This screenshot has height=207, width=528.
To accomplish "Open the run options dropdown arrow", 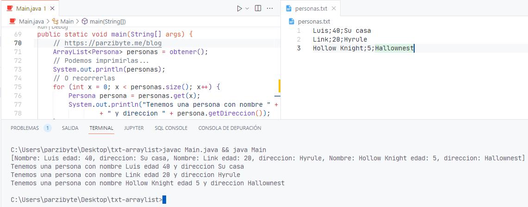I will pos(247,8).
